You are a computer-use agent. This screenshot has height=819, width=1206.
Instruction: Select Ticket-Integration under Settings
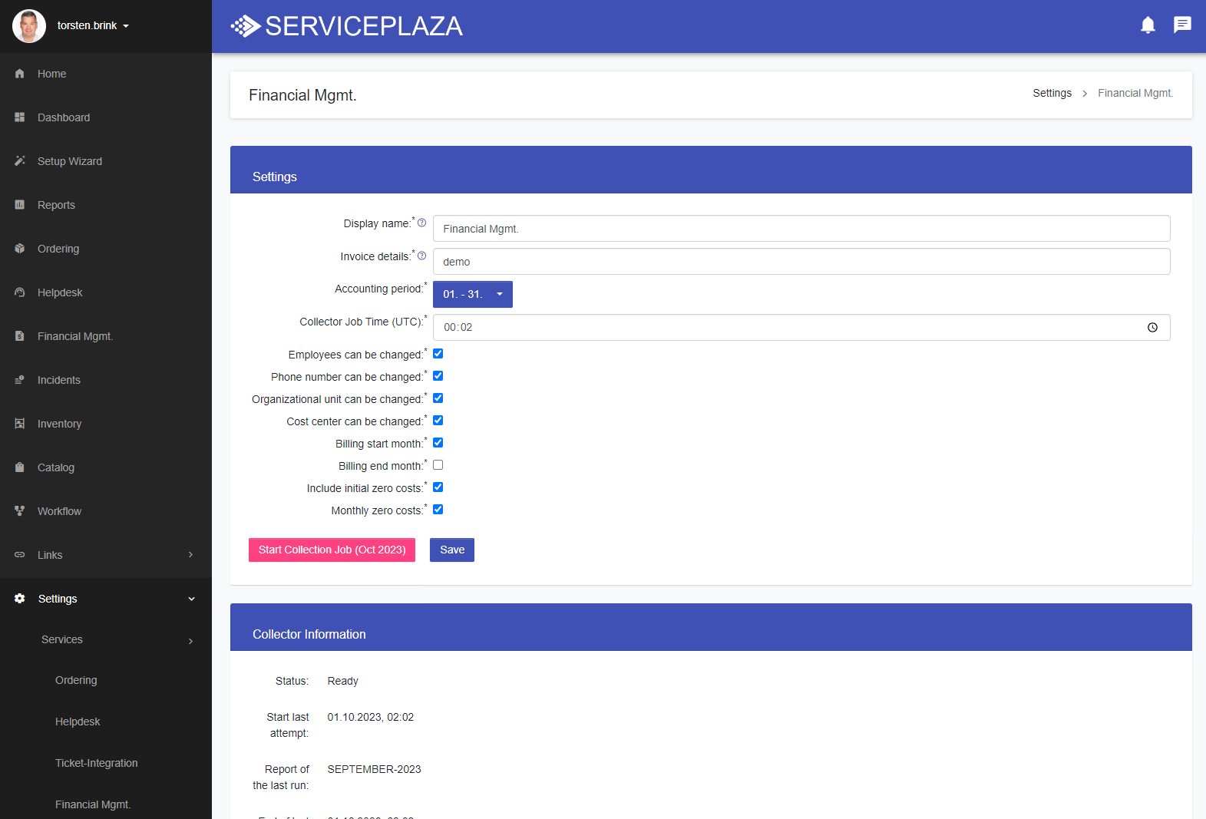(97, 763)
